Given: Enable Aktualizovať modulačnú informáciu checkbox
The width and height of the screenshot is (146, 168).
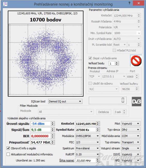Looking at the screenshot, I should (x=8, y=154).
